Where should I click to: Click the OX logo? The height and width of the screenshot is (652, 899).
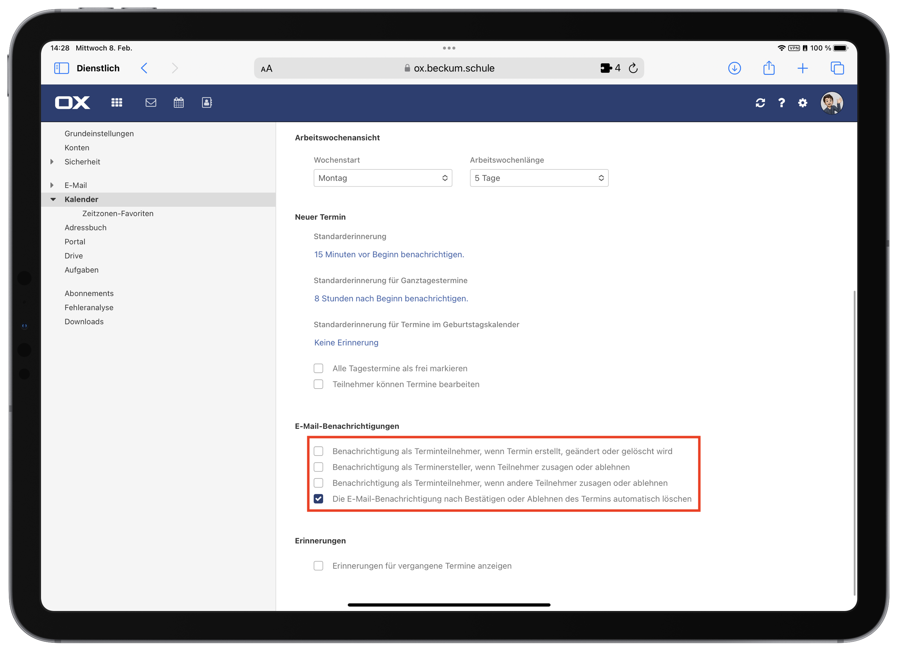[72, 103]
